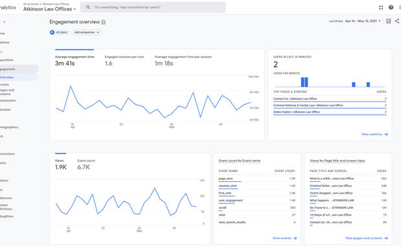Click the 'What is a withh...' page row
Image resolution: width=401 pixels, height=246 pixels.
coord(348,179)
